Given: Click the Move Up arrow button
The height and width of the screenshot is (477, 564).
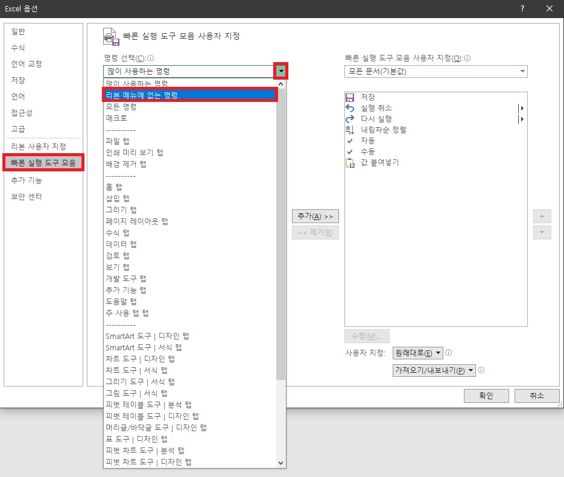Looking at the screenshot, I should pos(542,216).
